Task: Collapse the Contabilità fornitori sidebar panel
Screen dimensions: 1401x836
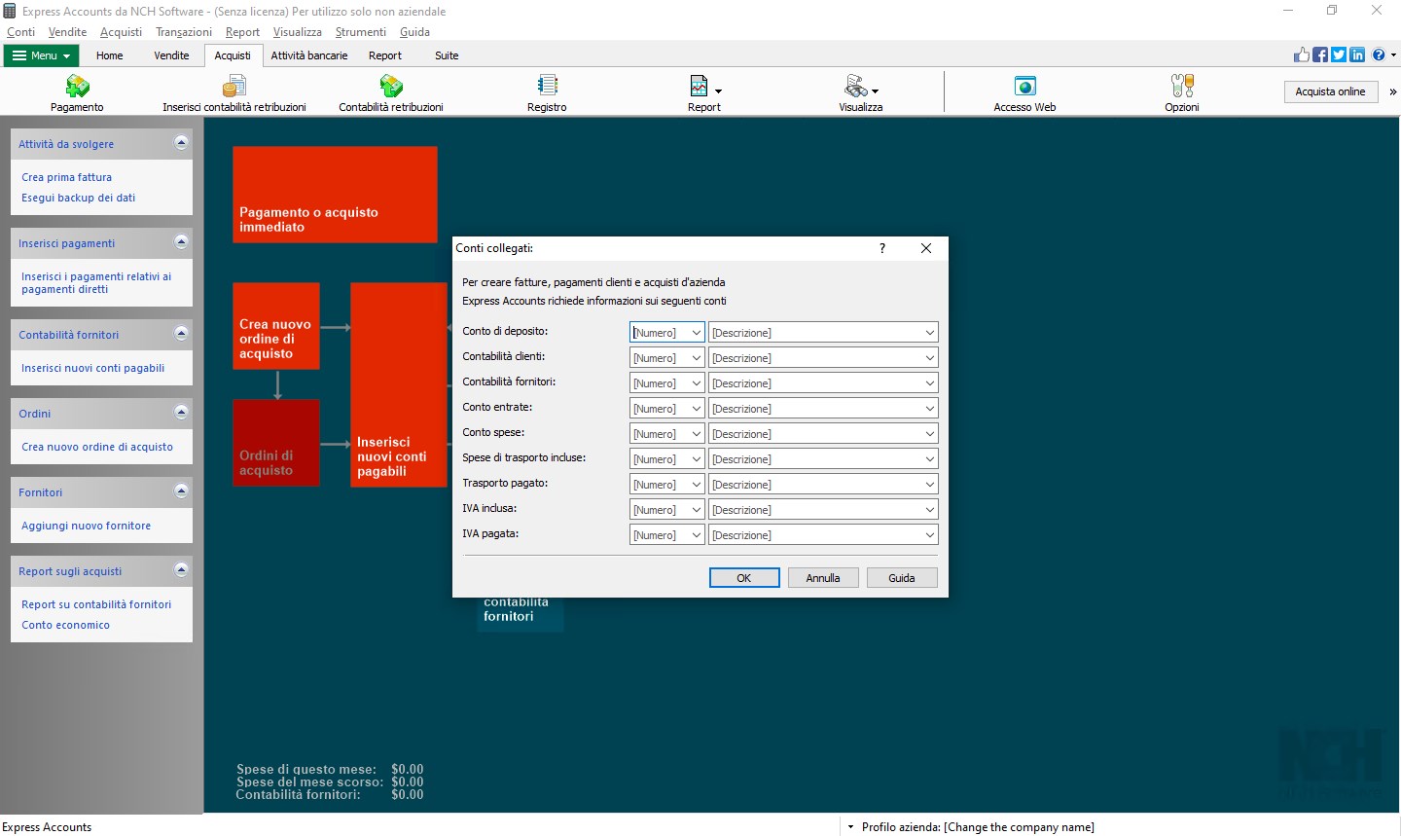Action: (181, 334)
